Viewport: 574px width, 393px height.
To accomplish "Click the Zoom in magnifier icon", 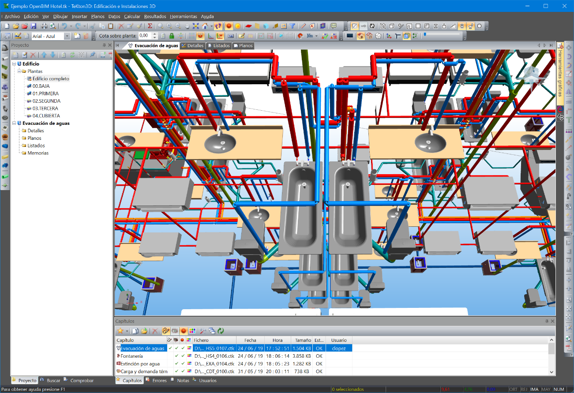I will [x=169, y=26].
